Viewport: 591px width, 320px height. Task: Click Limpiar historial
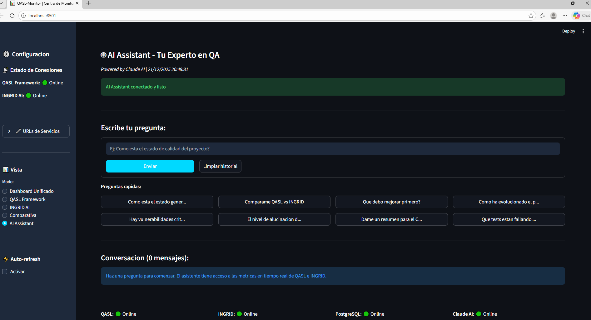click(220, 166)
